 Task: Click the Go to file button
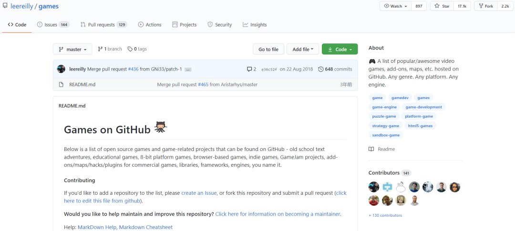point(268,49)
